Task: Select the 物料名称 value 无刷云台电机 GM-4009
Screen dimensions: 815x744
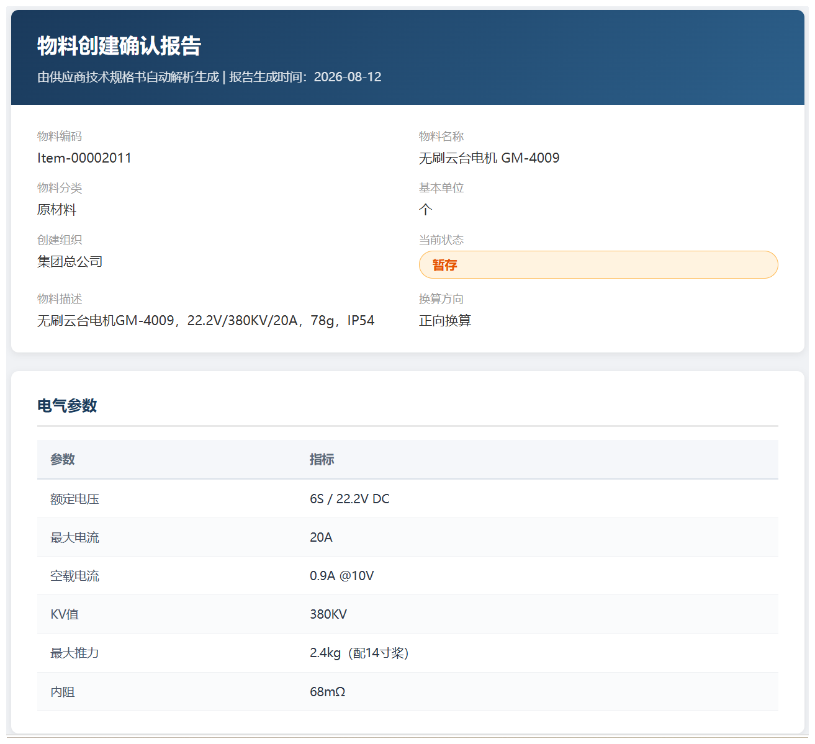Action: coord(489,158)
